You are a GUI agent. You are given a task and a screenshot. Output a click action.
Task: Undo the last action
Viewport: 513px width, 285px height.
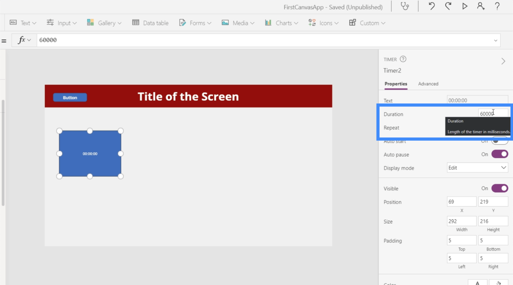click(x=431, y=6)
